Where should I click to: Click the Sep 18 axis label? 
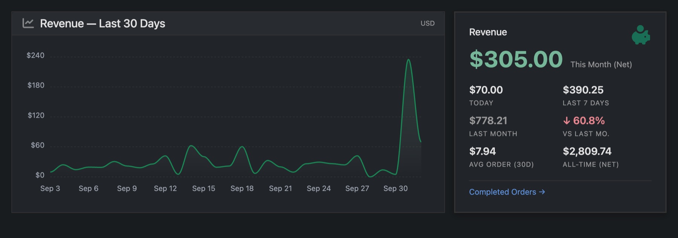[x=242, y=188]
